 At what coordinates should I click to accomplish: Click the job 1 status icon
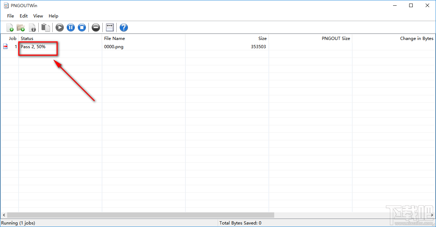pos(5,47)
